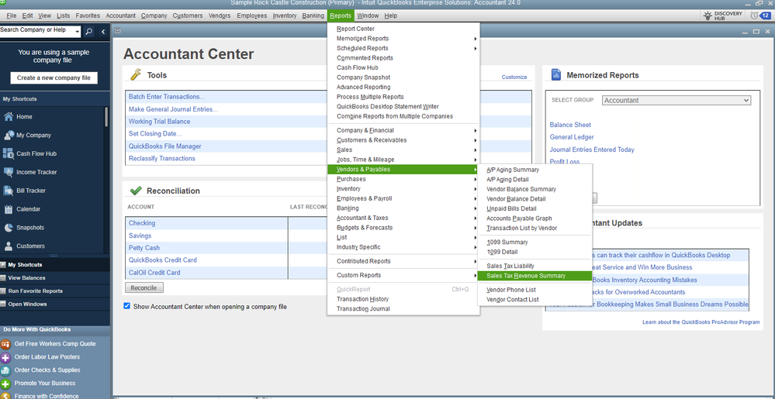This screenshot has width=775, height=399.
Task: Click the search magnifier icon
Action: pos(88,32)
